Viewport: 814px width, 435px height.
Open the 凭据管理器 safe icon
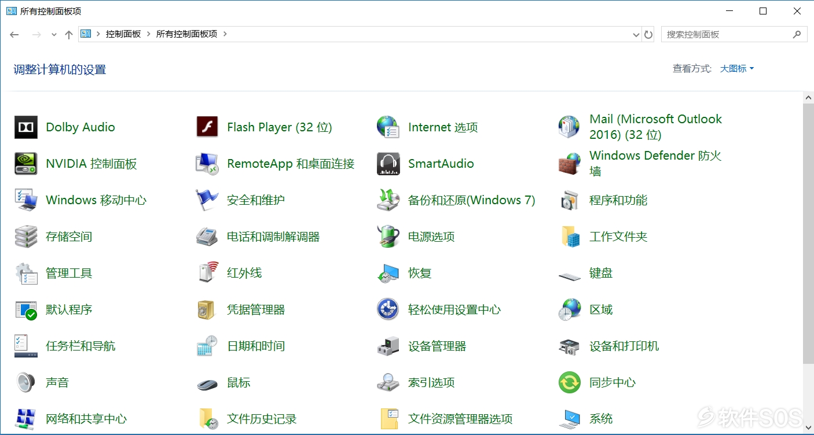[207, 309]
